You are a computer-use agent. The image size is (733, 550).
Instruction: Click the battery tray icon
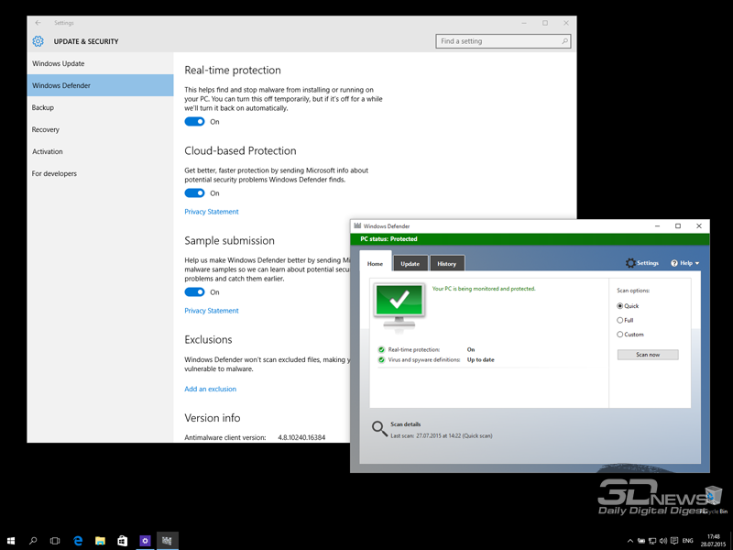[x=641, y=541]
